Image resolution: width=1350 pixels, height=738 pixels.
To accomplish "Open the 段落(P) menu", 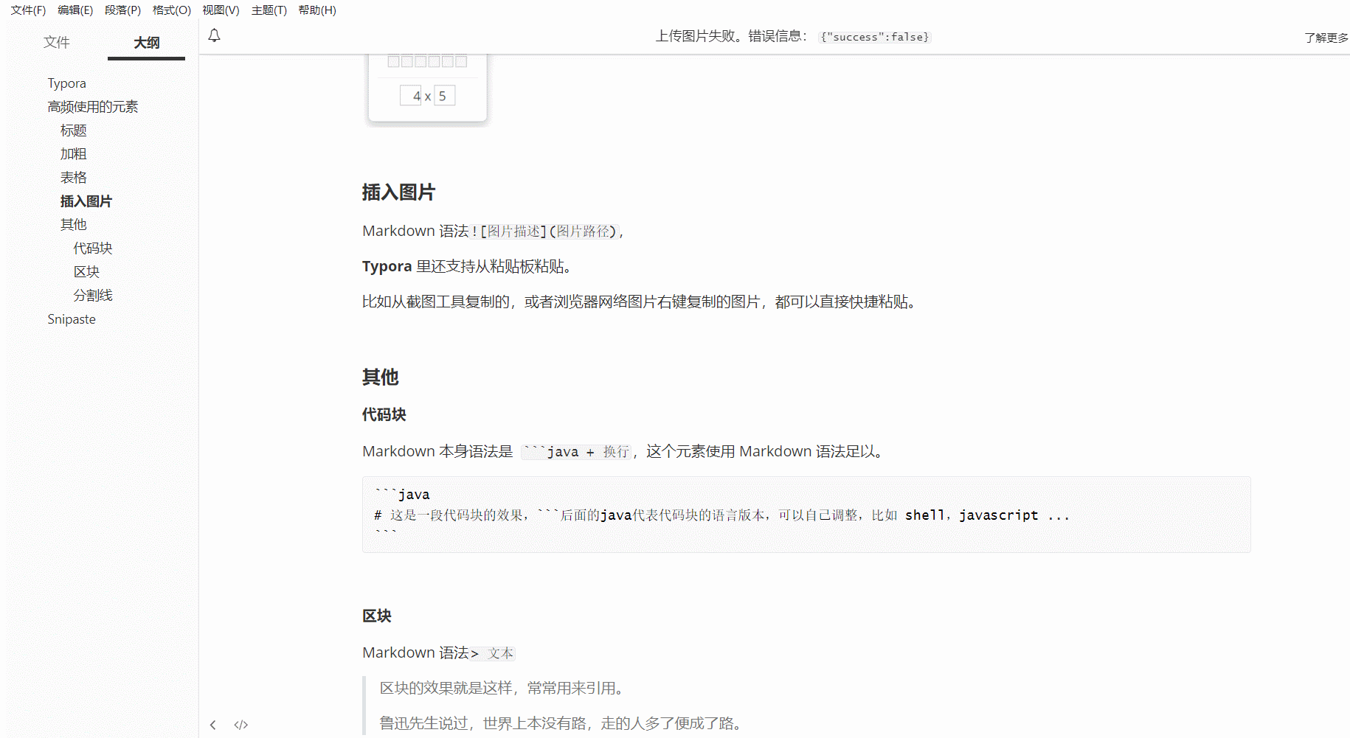I will point(122,10).
